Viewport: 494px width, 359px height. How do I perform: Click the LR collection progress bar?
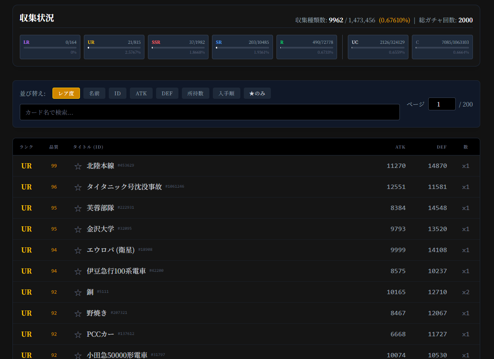click(x=50, y=48)
